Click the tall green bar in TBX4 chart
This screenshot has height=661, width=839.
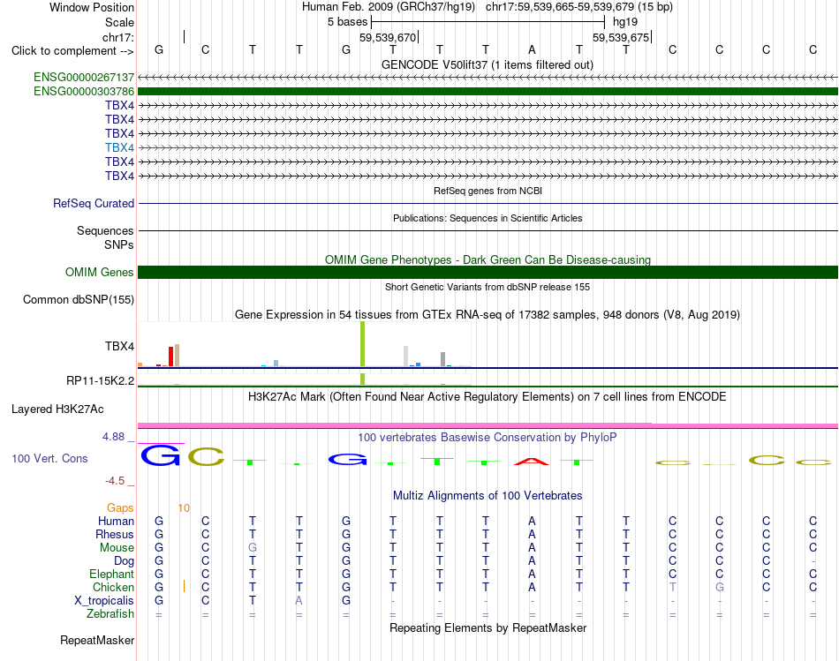[x=363, y=344]
